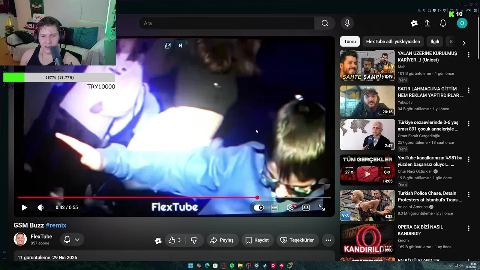Enter fullscreen video mode
This screenshot has width=480, height=270.
pyautogui.click(x=322, y=207)
